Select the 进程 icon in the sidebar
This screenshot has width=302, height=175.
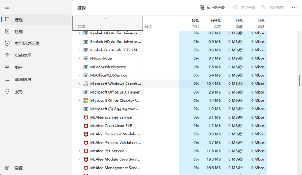[7, 19]
